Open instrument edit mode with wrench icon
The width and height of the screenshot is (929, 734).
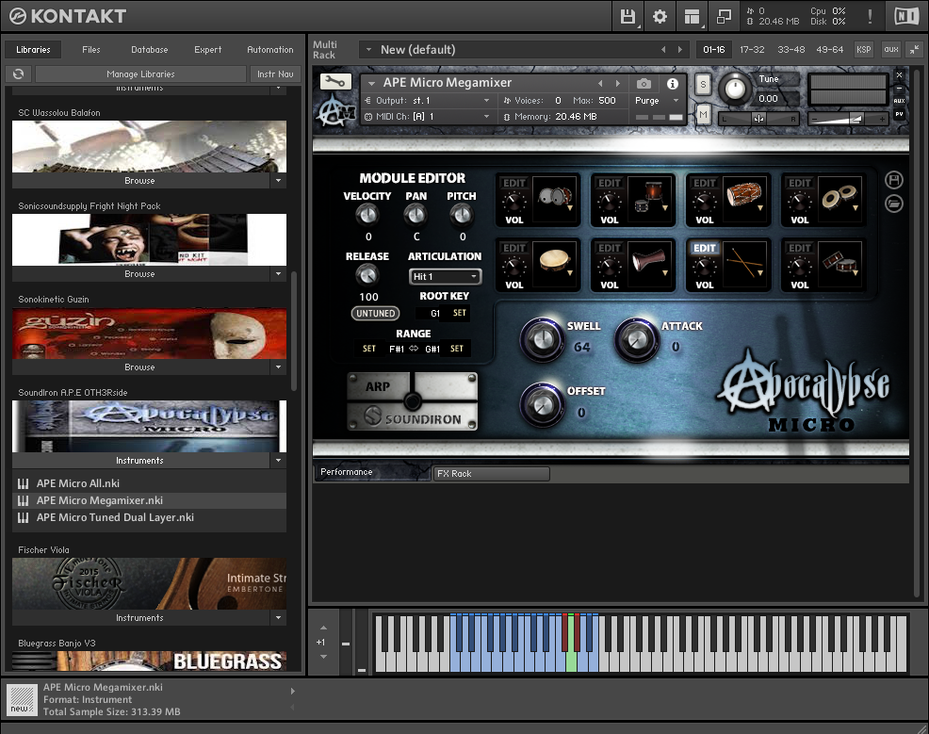tap(335, 82)
